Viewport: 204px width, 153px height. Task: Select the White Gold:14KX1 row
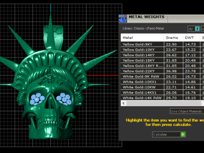pos(162,93)
